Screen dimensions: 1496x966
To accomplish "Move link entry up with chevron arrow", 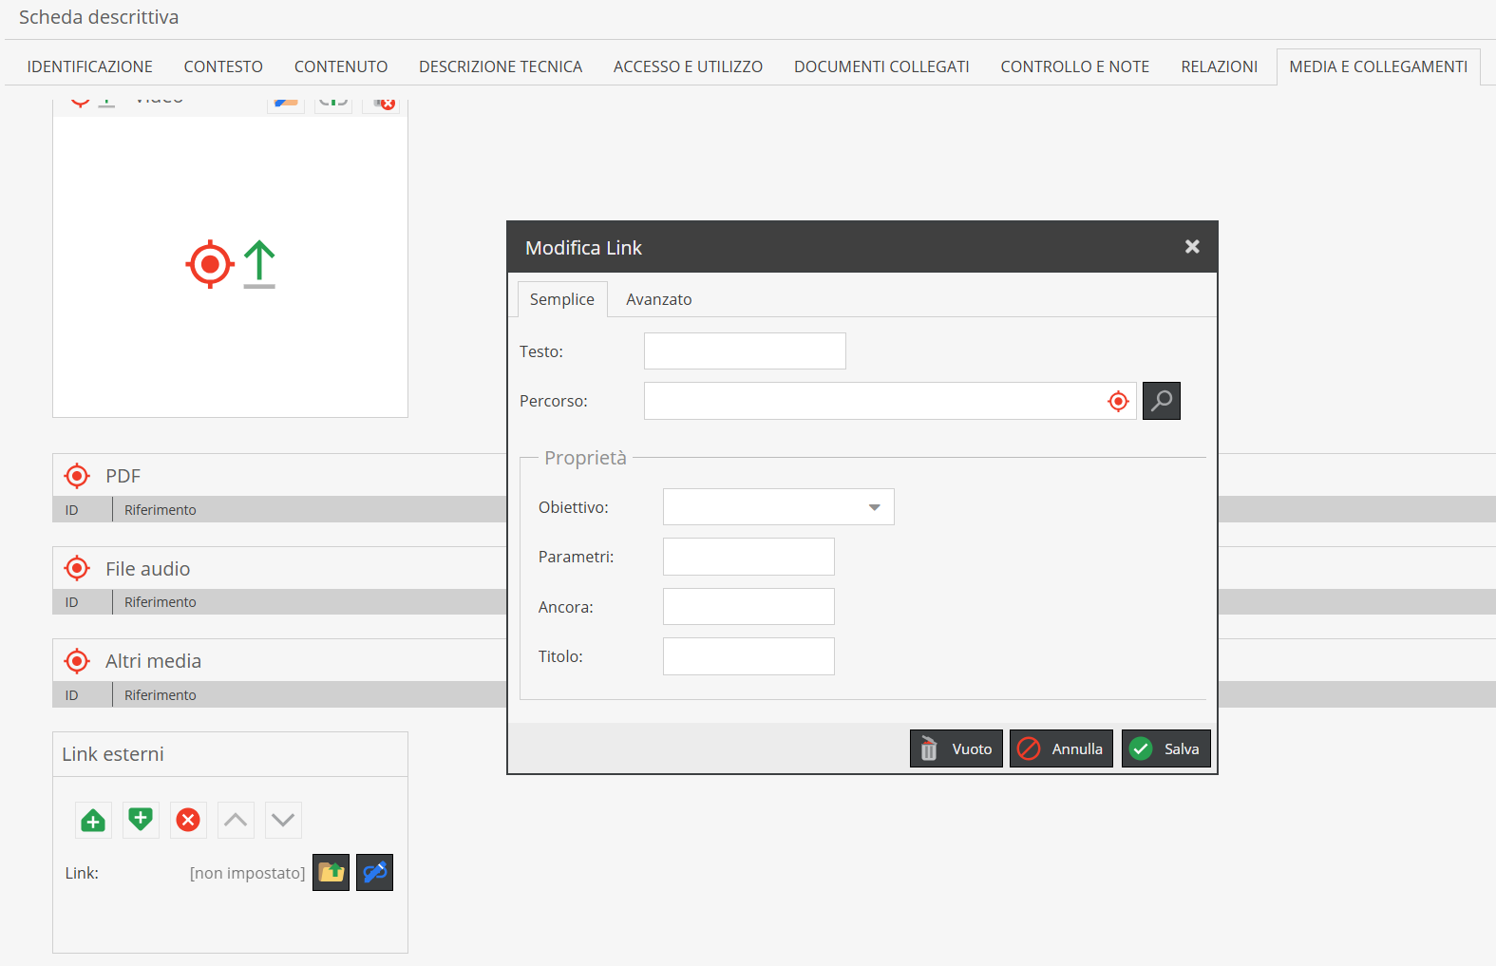I will click(x=236, y=821).
